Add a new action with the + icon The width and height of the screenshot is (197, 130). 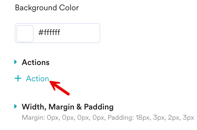click(x=18, y=79)
